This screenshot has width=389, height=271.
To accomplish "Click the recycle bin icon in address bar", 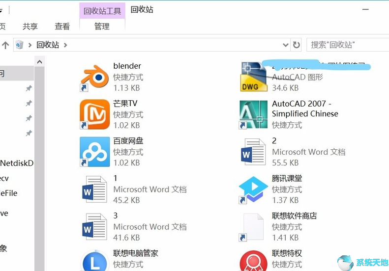I will coord(19,45).
